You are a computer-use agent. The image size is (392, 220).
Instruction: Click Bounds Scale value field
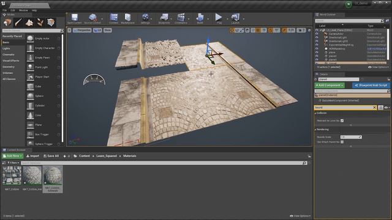point(351,137)
